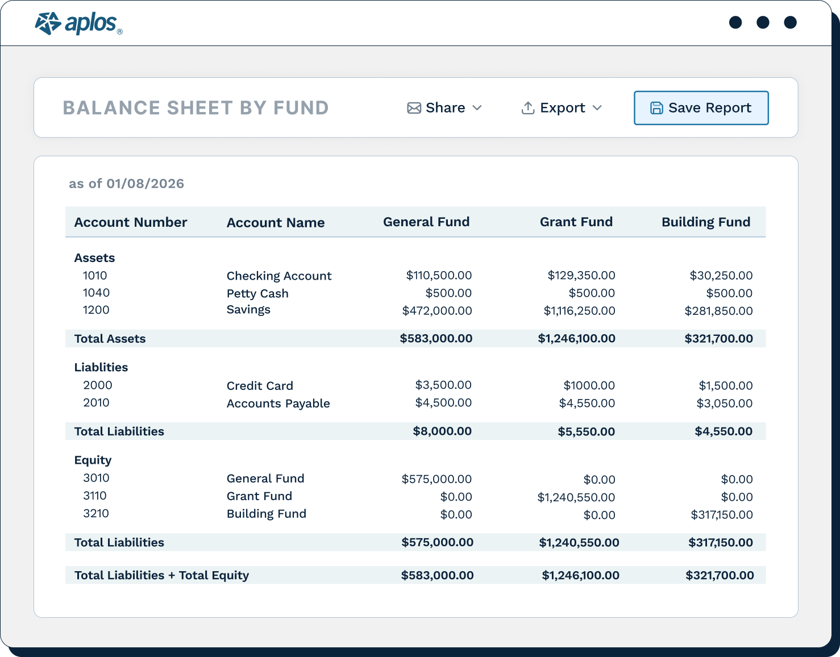Click the Liablities section heading
This screenshot has width=840, height=657.
pyautogui.click(x=101, y=368)
